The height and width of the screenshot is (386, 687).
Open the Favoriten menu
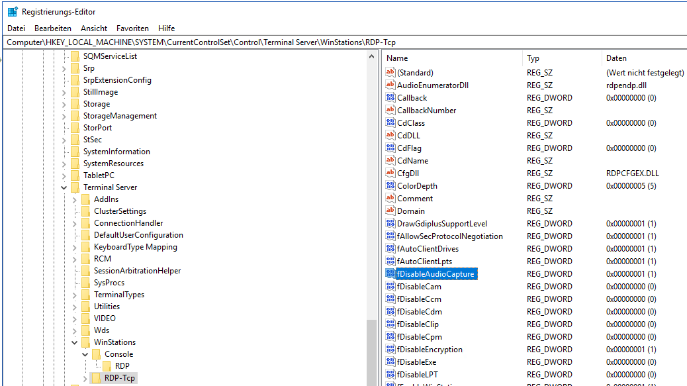(132, 28)
